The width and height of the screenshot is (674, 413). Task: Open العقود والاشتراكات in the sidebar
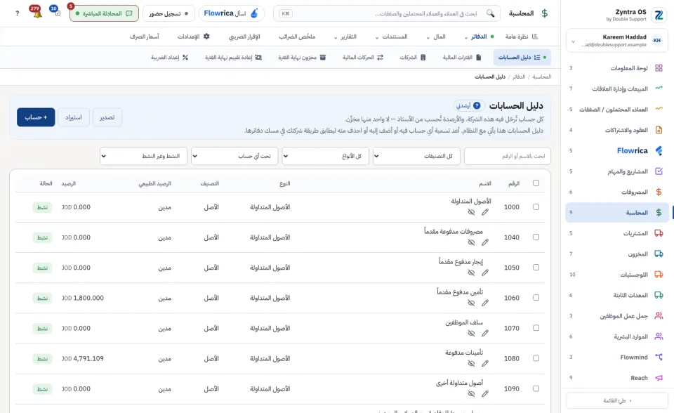(617, 130)
